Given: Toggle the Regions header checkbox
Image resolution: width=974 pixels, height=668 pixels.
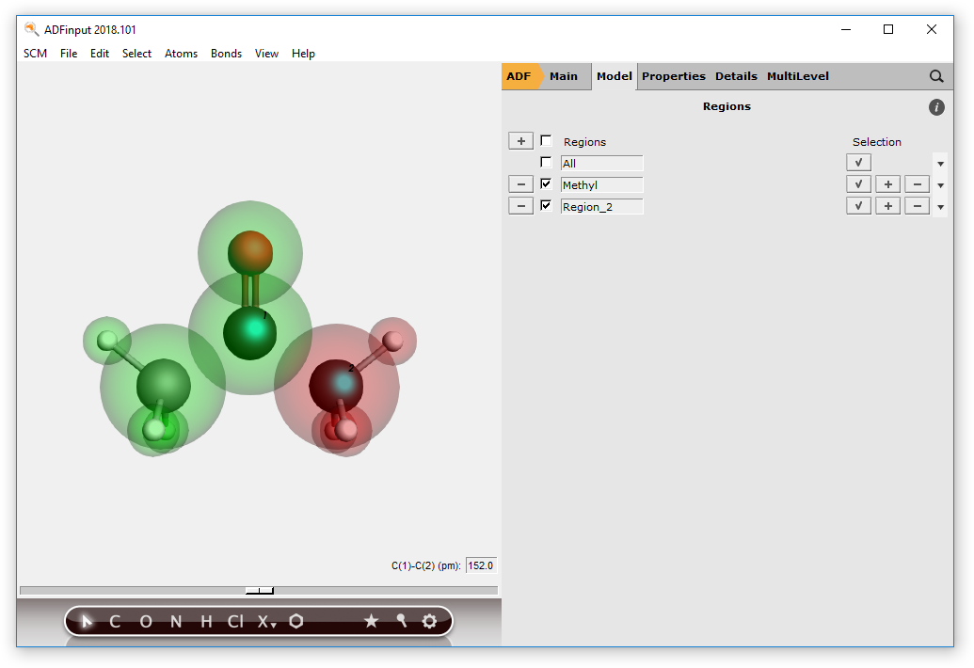Looking at the screenshot, I should point(546,141).
